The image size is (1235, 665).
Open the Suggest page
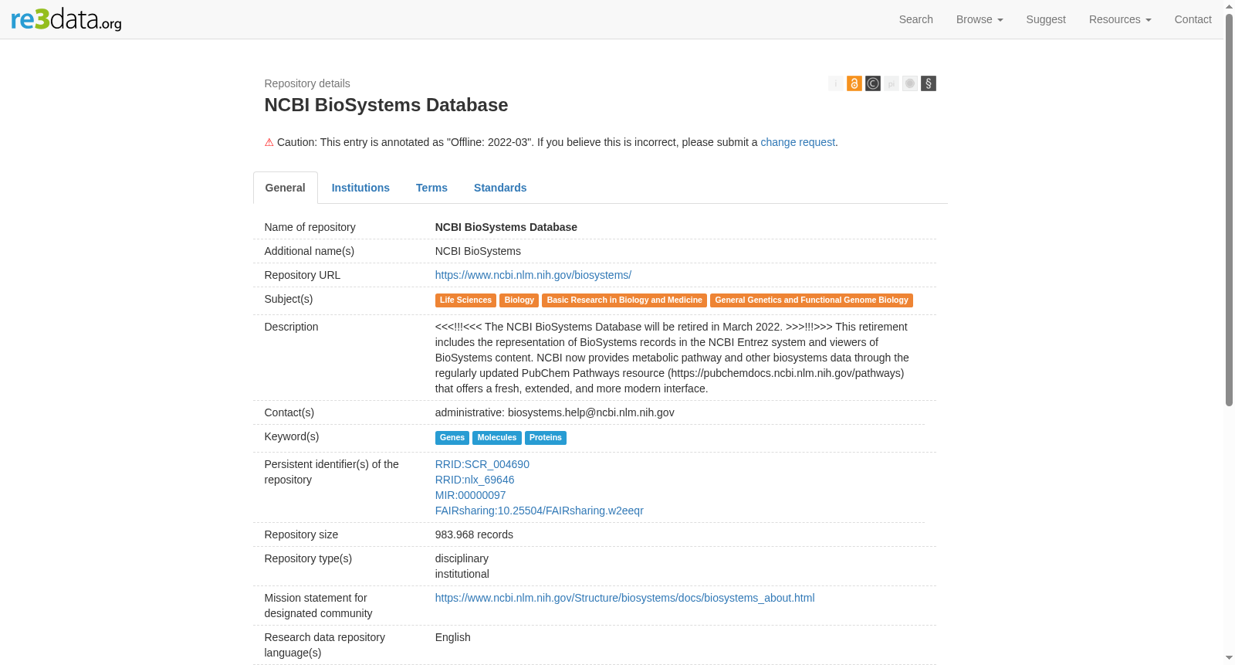[1046, 19]
